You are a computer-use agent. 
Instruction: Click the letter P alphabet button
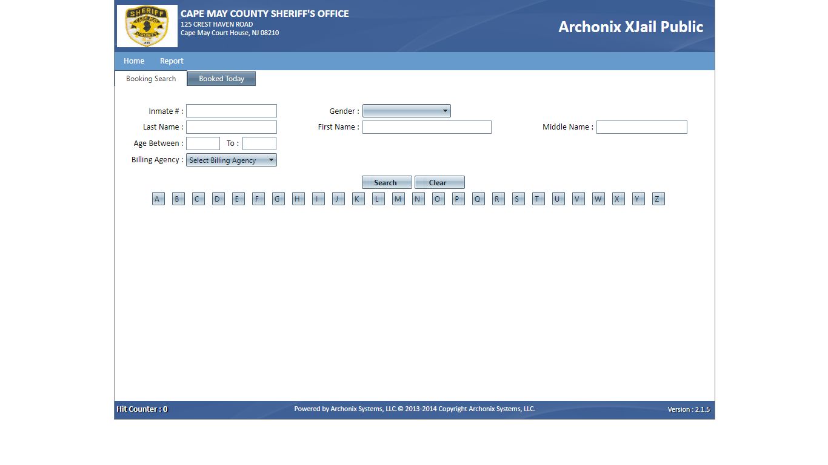click(x=458, y=199)
